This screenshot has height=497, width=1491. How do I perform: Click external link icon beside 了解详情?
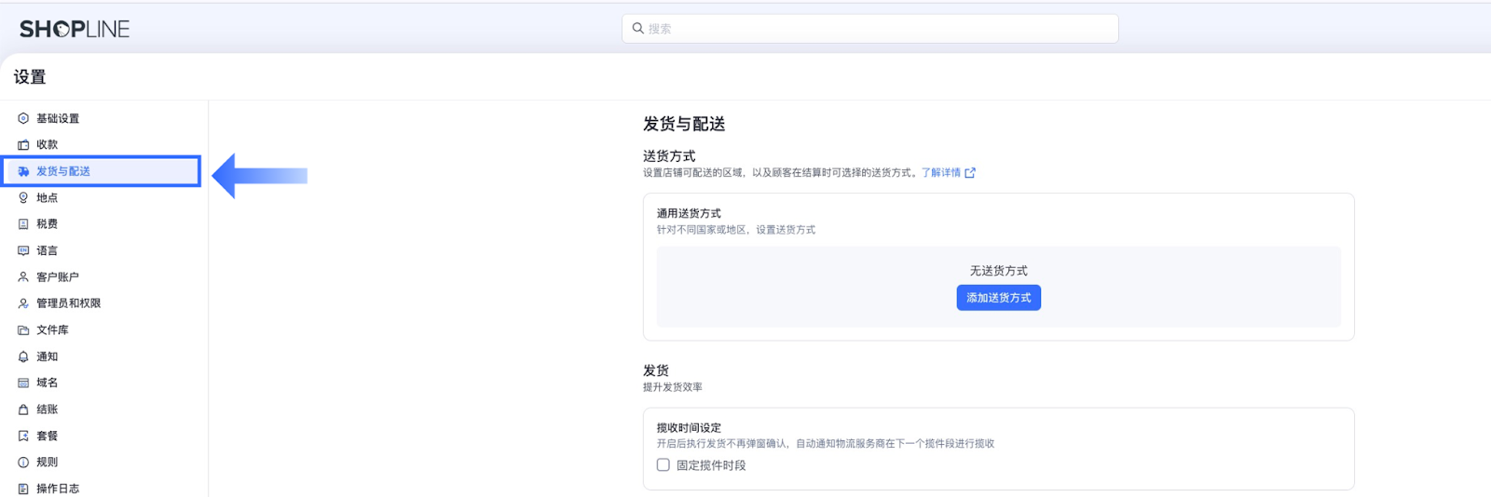[970, 172]
